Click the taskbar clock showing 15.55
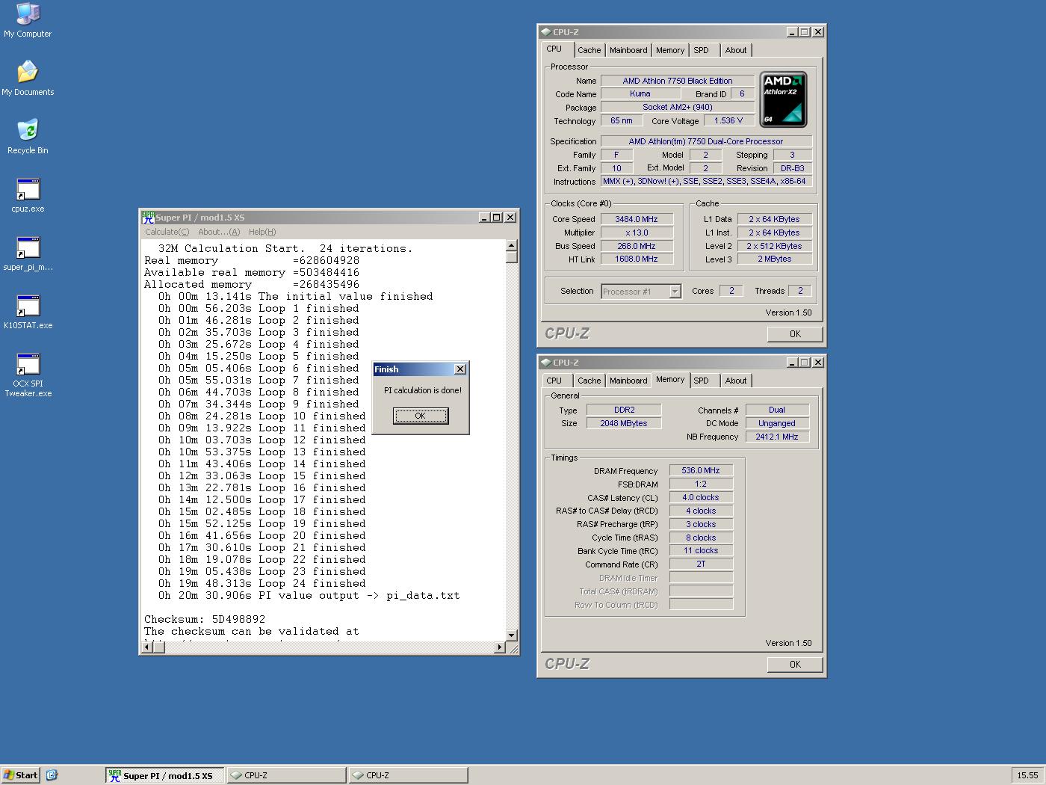The width and height of the screenshot is (1046, 785). coord(1027,775)
